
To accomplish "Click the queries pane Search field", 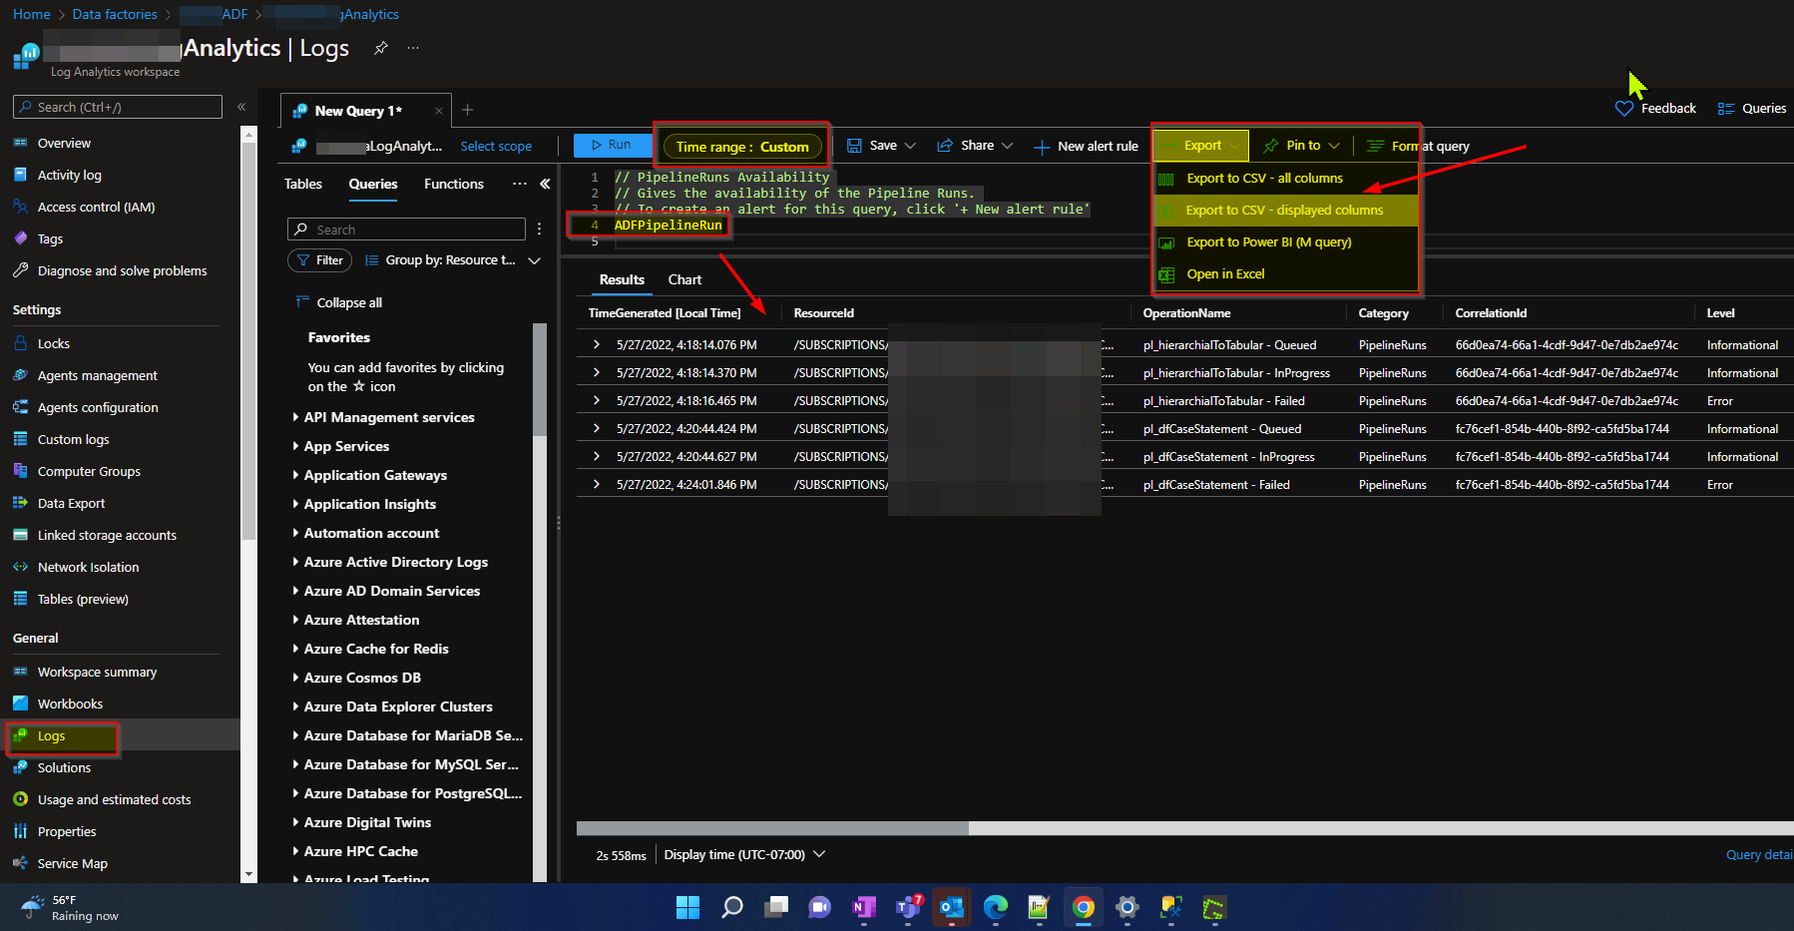I will (x=406, y=230).
